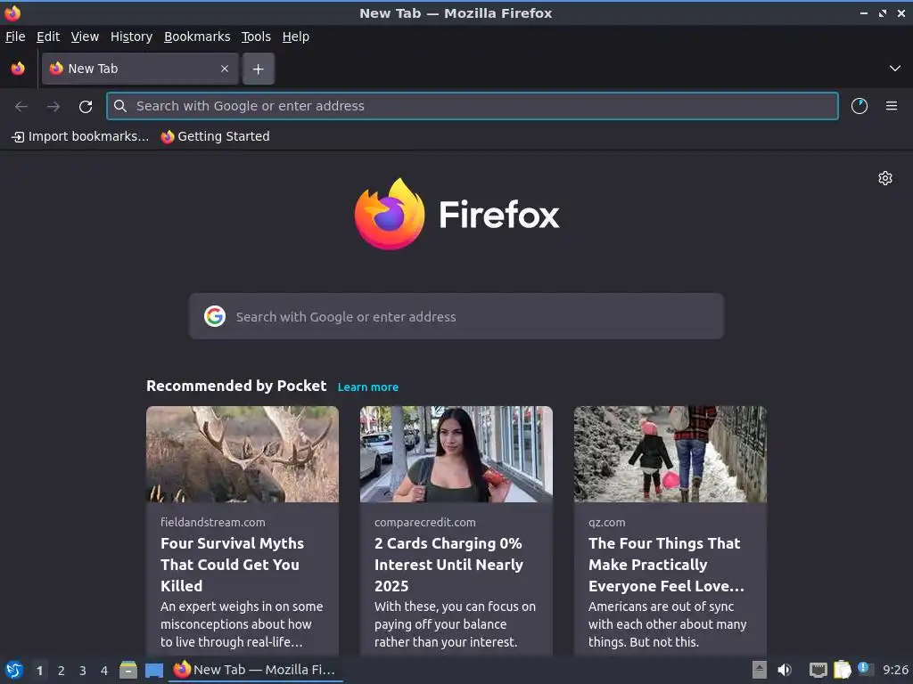This screenshot has height=684, width=913.
Task: Open Four Survival Myths article title
Action: coord(233,564)
